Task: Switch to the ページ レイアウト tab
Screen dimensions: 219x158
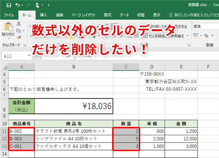Action: [84, 15]
